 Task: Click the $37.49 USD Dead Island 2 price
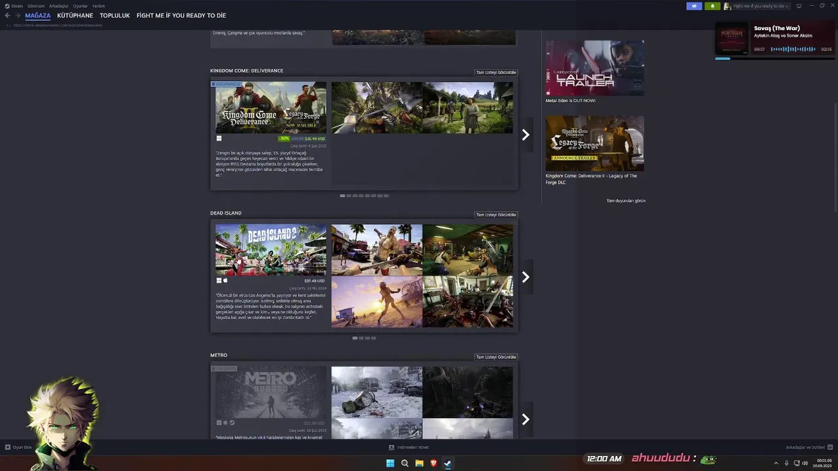point(315,281)
